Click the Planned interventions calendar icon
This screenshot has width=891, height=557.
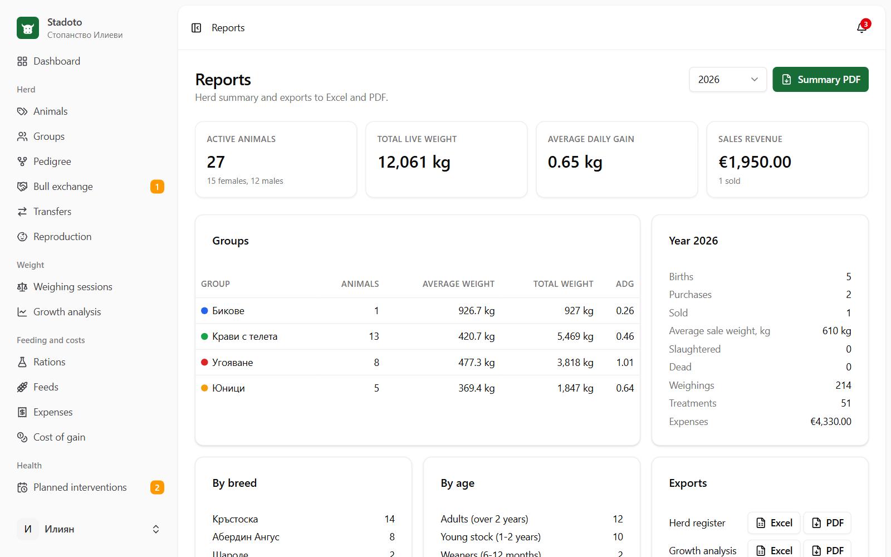click(x=22, y=487)
